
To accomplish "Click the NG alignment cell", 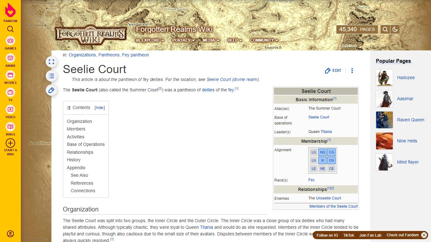I will 322,152.
